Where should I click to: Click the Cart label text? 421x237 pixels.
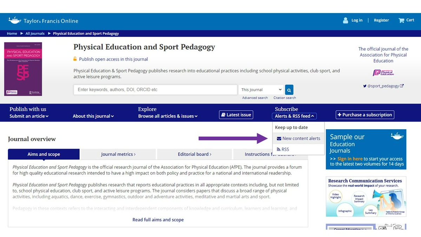(x=410, y=20)
